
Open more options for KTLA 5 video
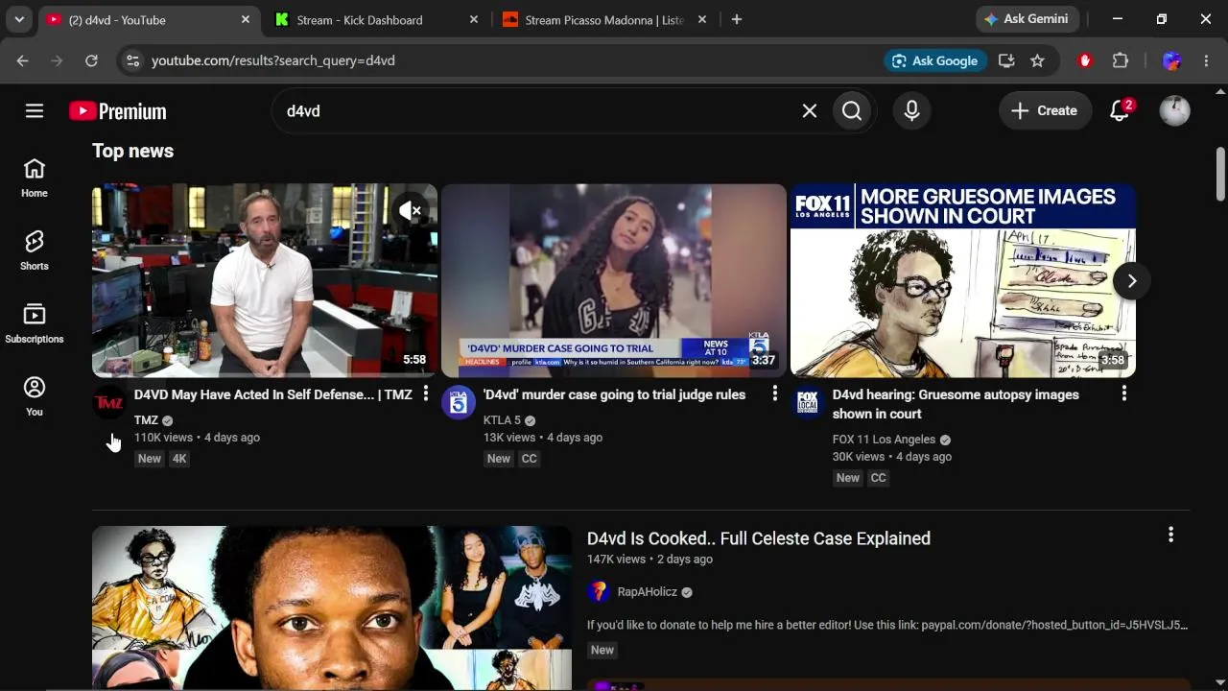[775, 393]
